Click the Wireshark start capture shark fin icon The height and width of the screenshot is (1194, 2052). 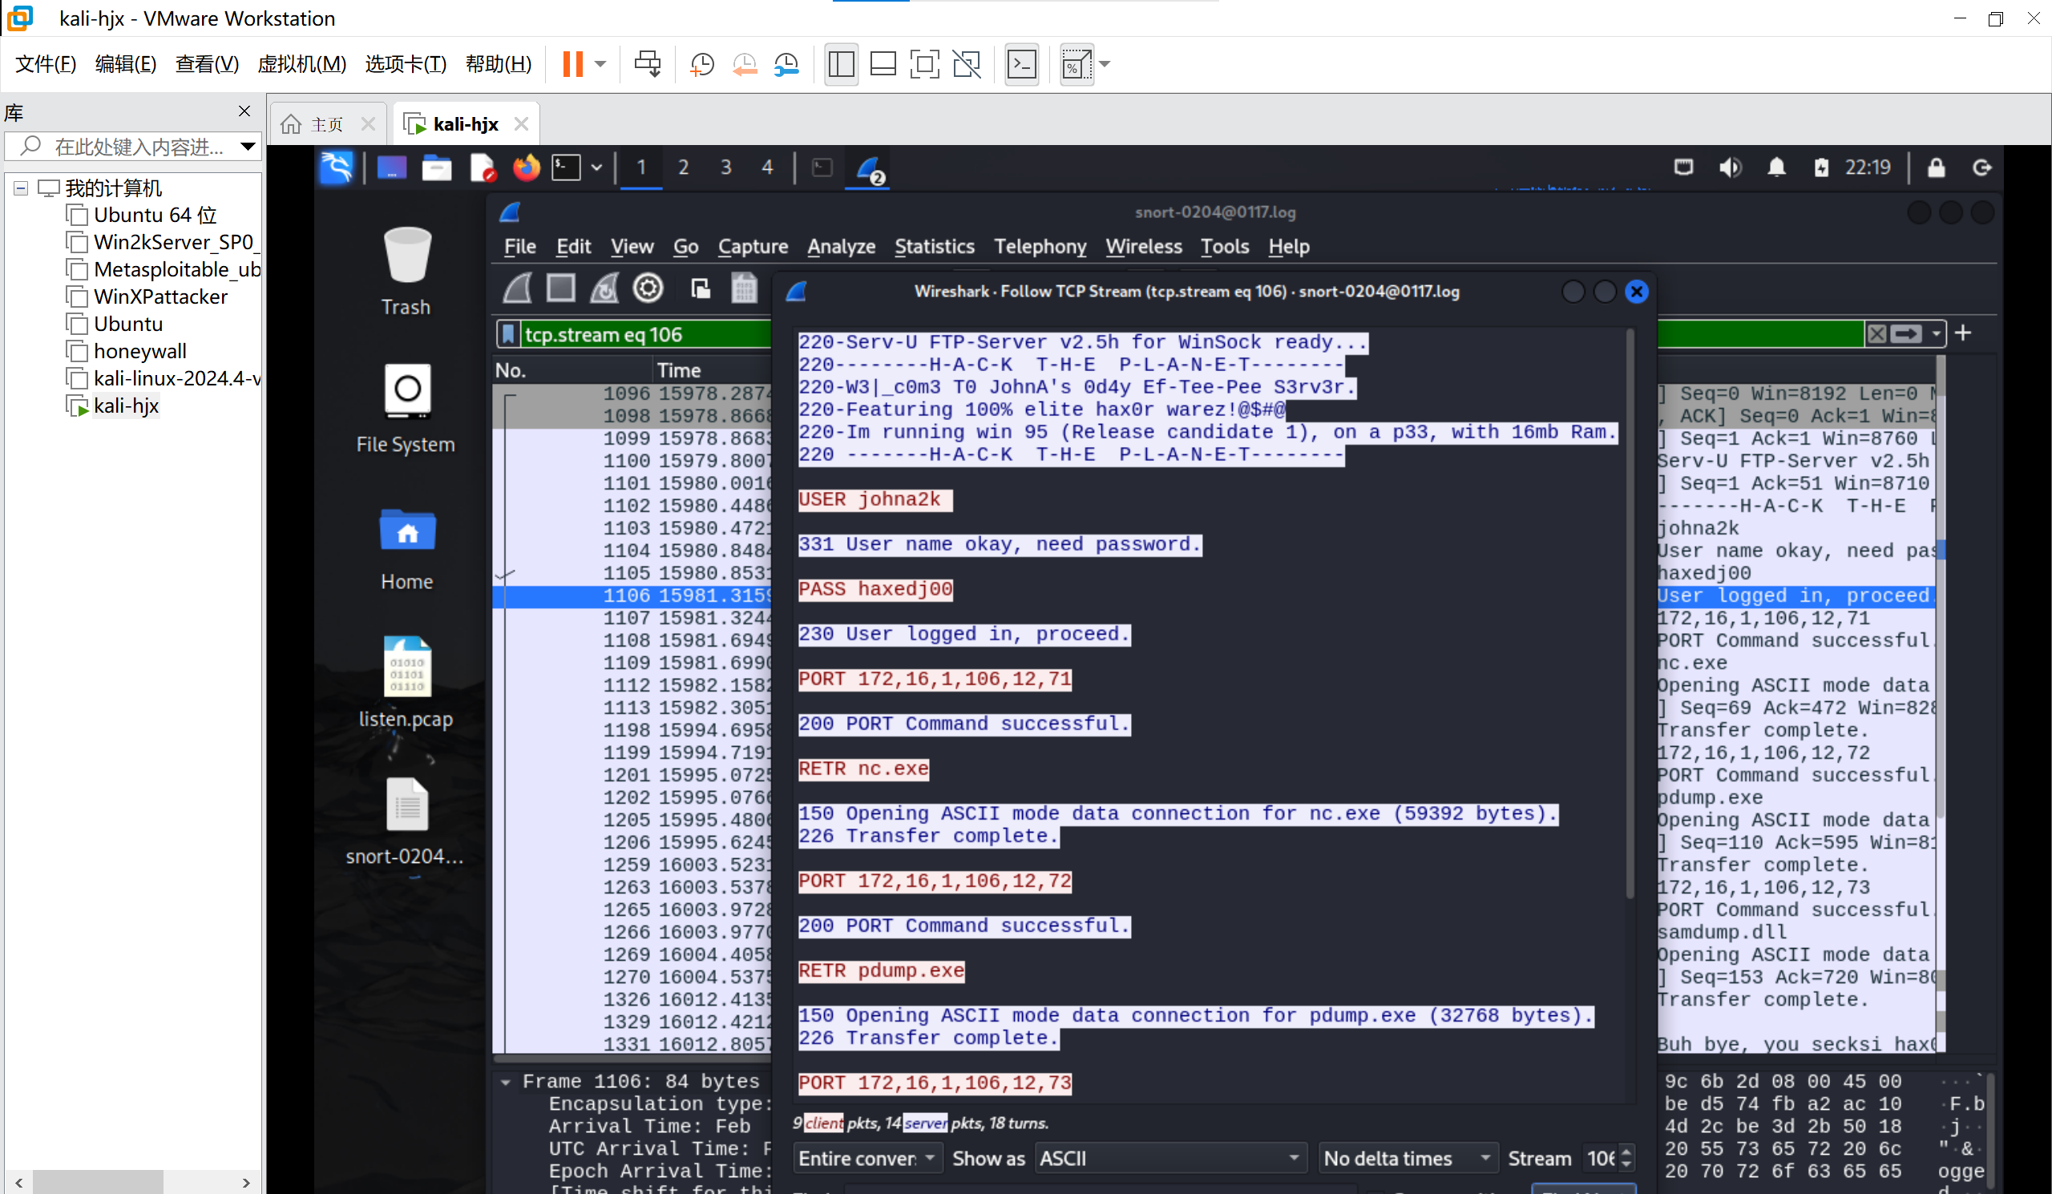[x=518, y=289]
